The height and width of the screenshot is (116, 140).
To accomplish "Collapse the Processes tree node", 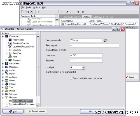I will coord(3,36).
